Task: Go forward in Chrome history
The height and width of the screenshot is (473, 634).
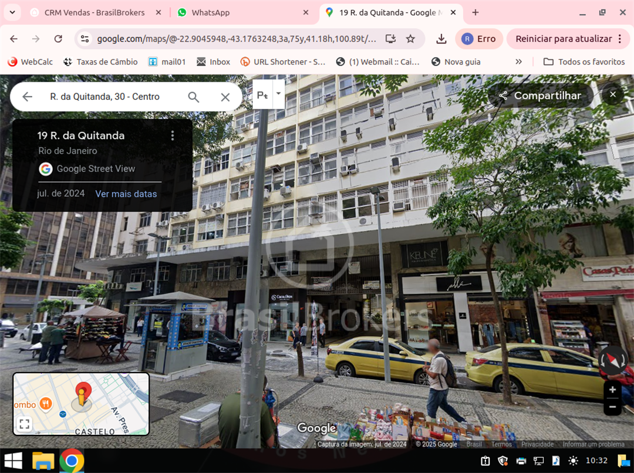Action: (x=36, y=39)
